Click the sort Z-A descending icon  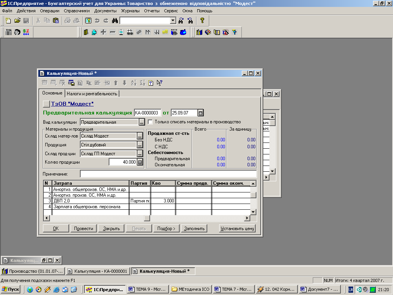[x=142, y=83]
